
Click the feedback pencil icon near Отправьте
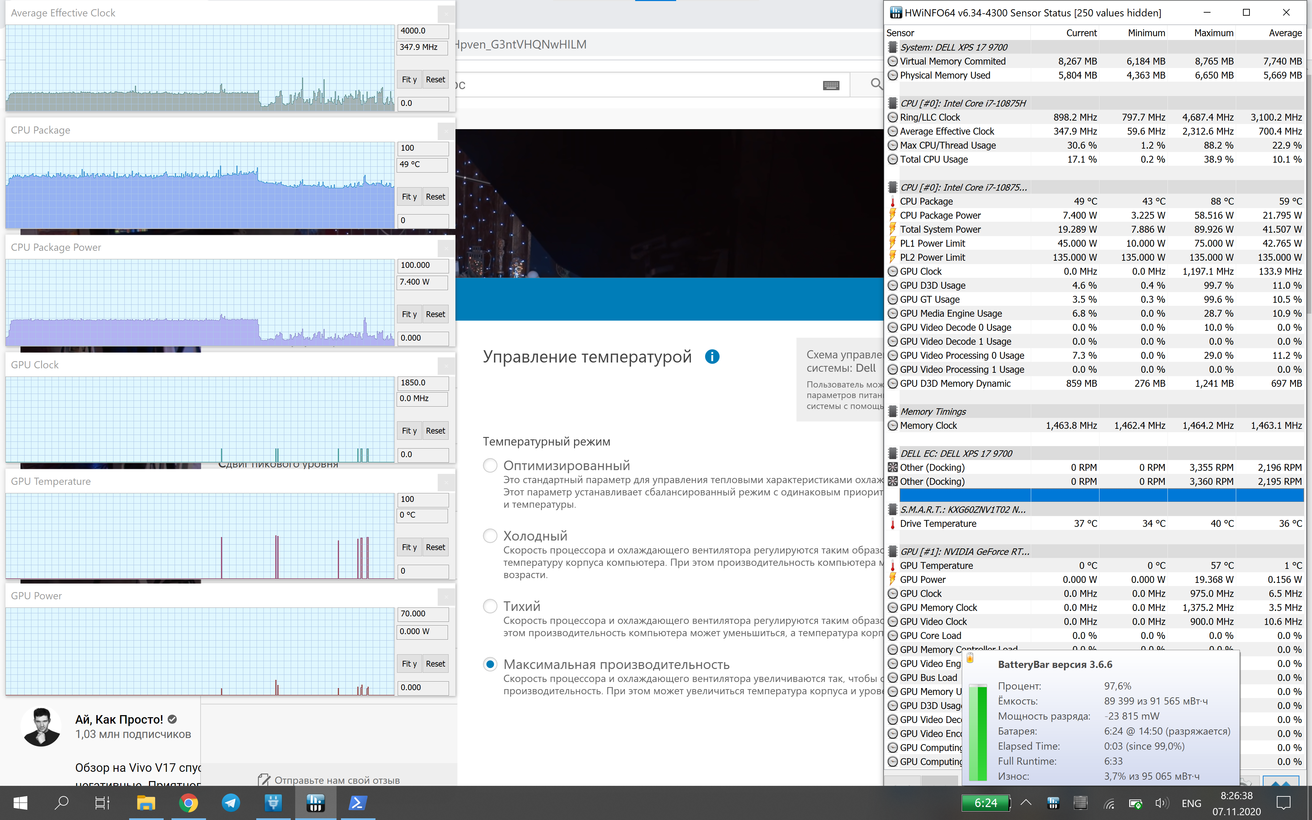264,779
